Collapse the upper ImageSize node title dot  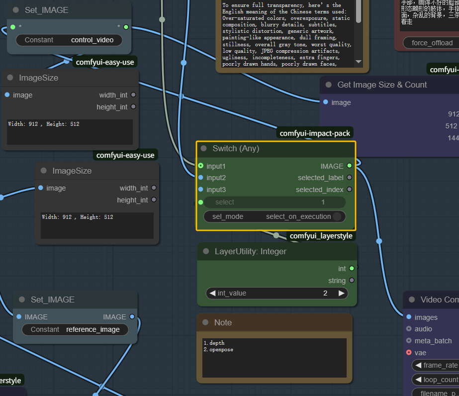point(10,78)
